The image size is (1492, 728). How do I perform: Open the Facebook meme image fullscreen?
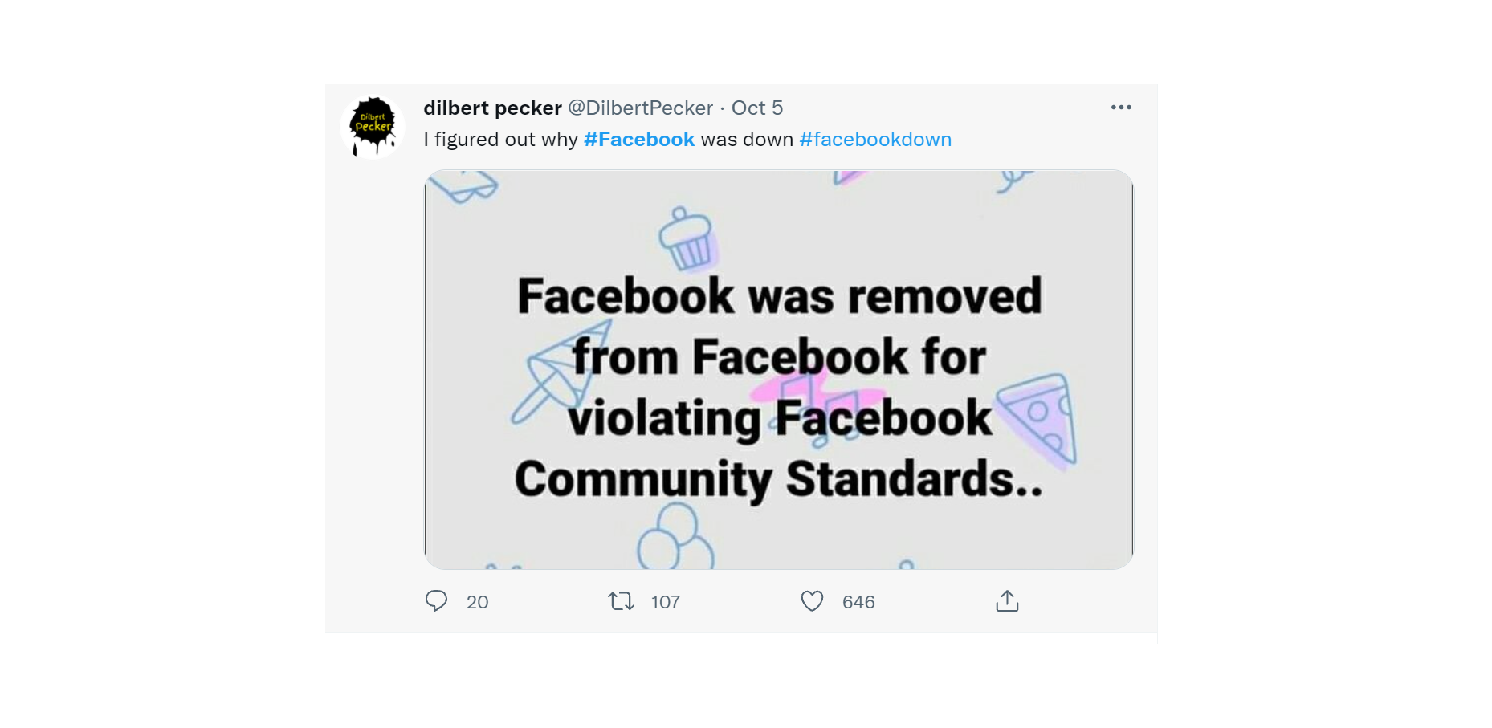(x=779, y=368)
